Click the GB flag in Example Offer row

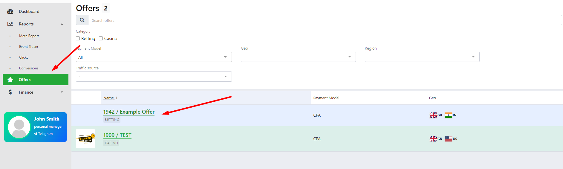click(x=433, y=115)
